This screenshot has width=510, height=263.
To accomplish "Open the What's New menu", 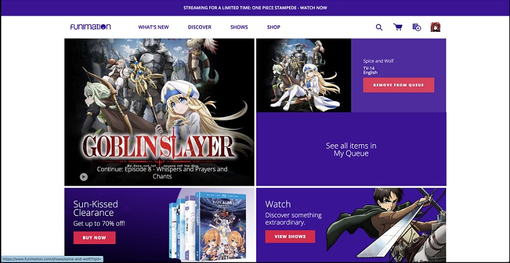I will 154,27.
